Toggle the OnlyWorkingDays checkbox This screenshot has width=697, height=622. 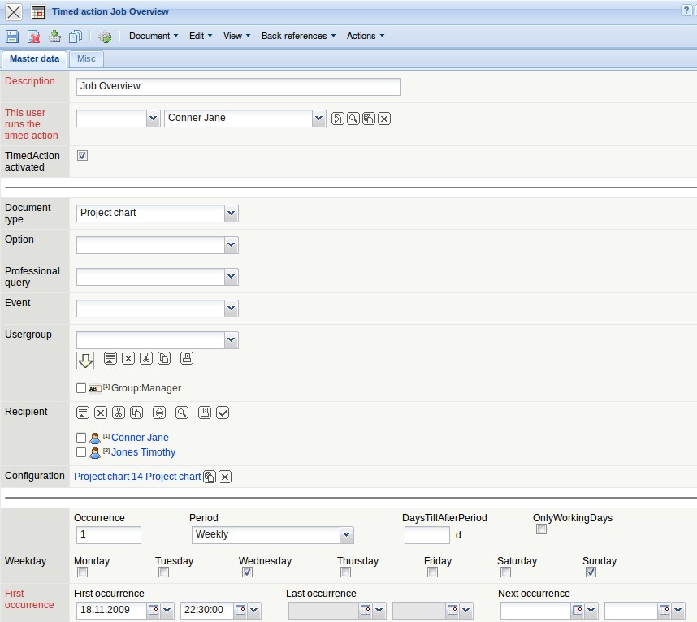click(541, 529)
